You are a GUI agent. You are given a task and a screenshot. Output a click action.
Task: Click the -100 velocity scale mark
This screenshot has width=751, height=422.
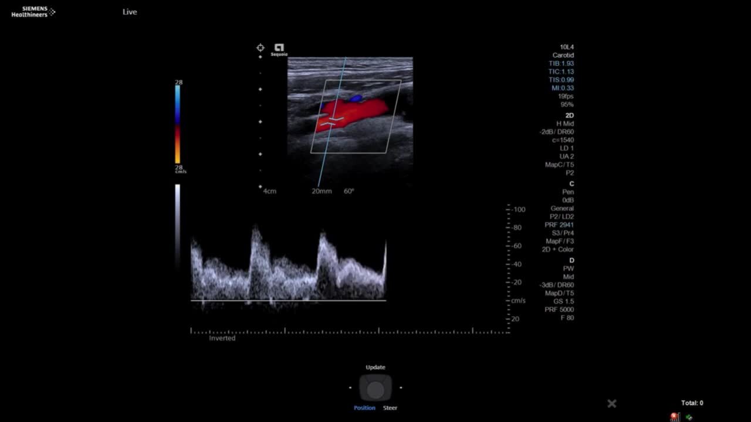pos(518,209)
